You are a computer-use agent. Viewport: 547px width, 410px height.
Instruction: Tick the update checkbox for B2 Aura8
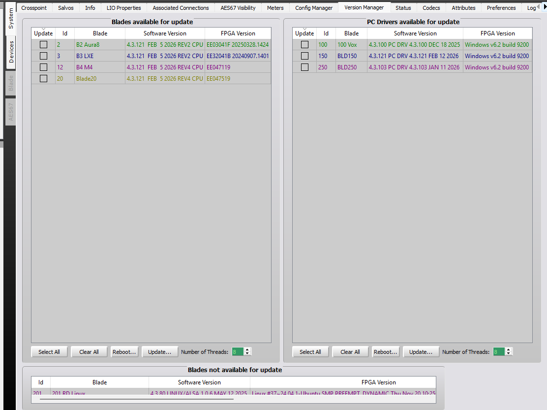[44, 44]
